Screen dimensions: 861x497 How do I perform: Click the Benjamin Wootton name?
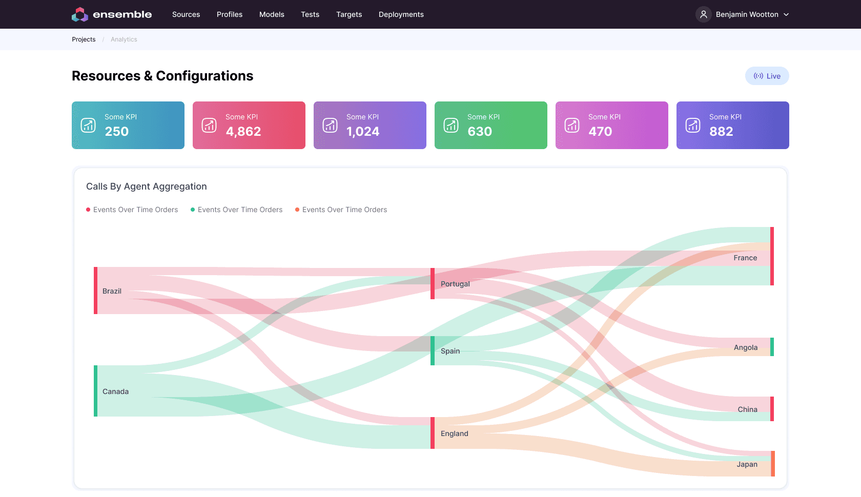pos(747,14)
